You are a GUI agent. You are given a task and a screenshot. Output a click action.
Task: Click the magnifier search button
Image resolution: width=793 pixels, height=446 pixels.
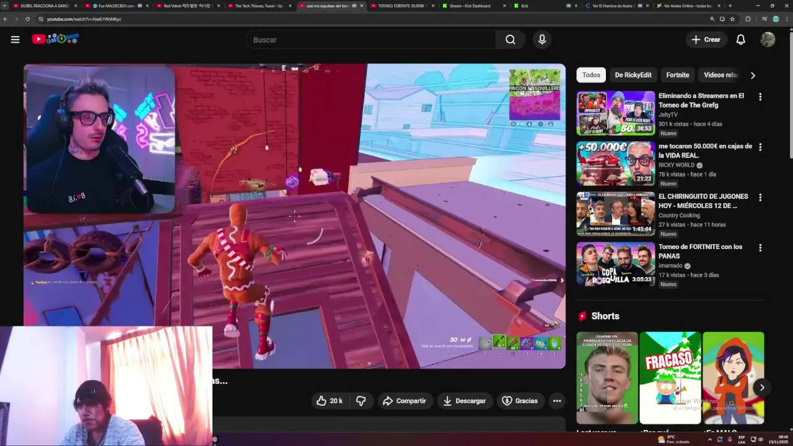click(510, 40)
